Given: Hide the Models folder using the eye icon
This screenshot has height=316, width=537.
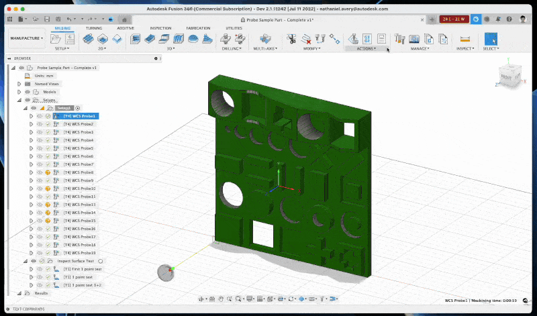Looking at the screenshot, I should pyautogui.click(x=28, y=92).
